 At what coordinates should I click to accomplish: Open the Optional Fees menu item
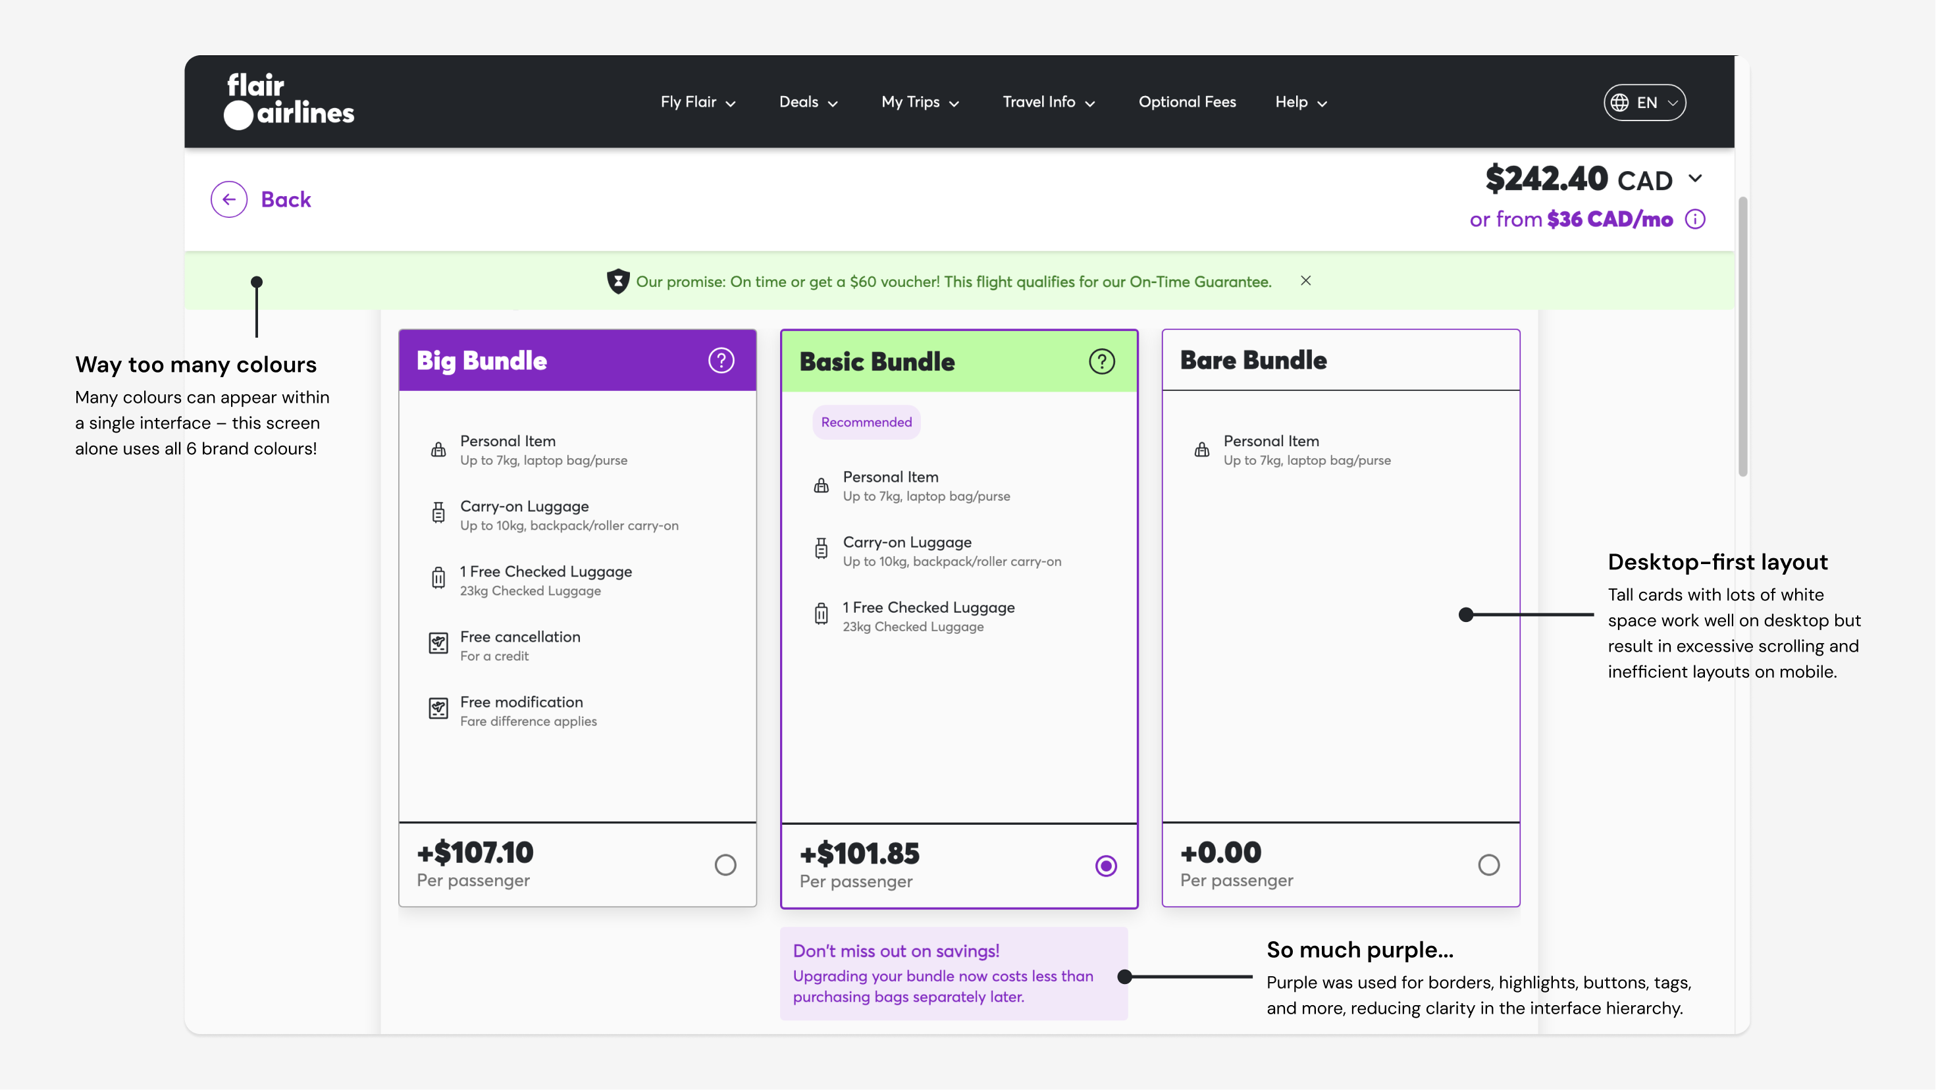click(x=1187, y=102)
